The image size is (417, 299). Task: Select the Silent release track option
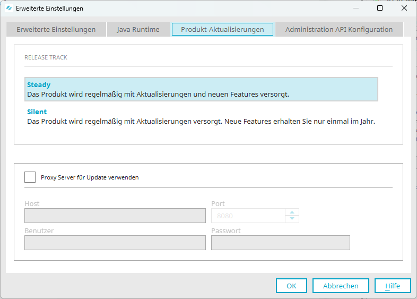tap(201, 116)
